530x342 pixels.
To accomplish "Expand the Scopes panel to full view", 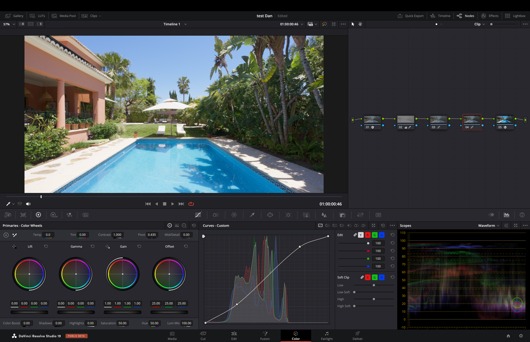I will pyautogui.click(x=516, y=226).
